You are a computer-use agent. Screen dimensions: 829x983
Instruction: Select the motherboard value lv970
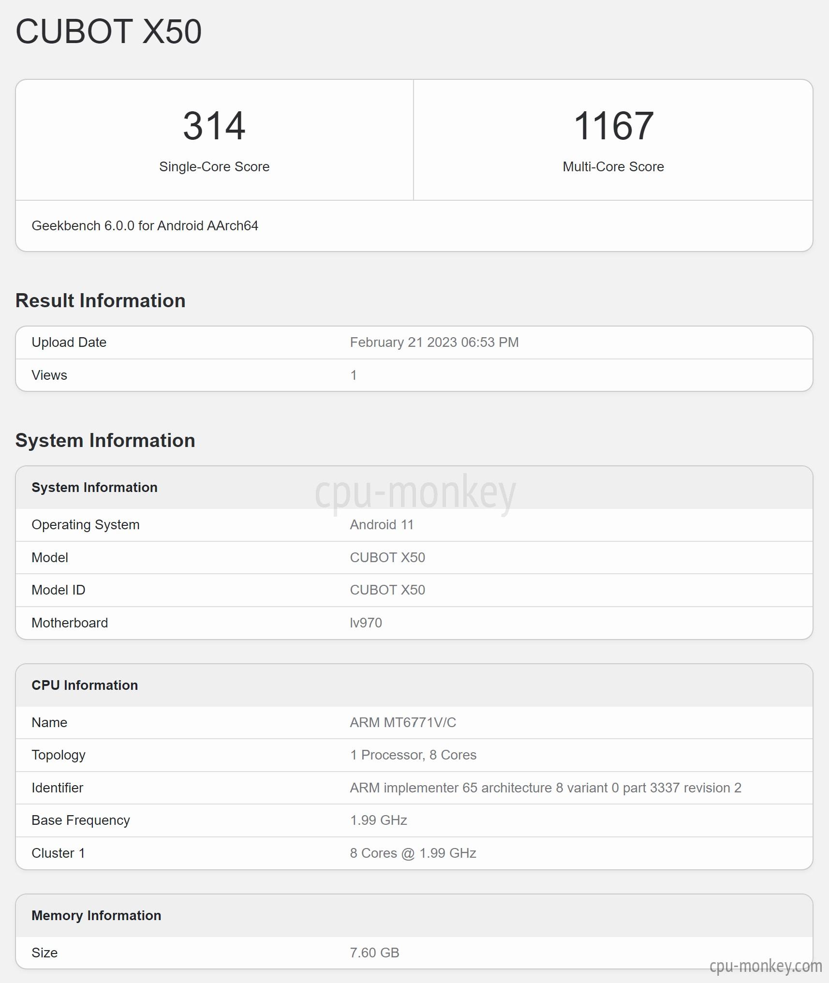tap(366, 623)
